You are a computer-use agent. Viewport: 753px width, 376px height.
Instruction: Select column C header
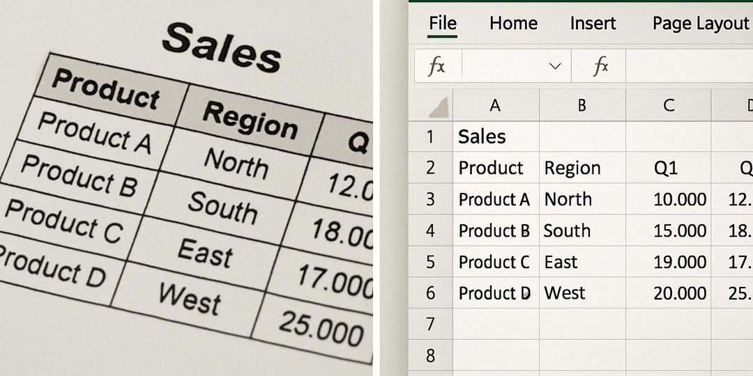tap(668, 105)
